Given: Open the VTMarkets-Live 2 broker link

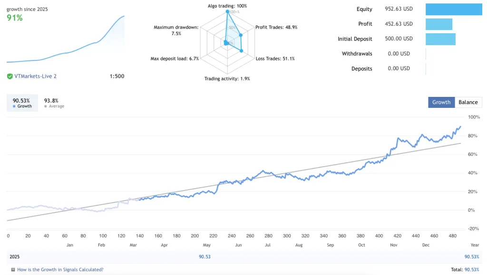Looking at the screenshot, I should click(x=32, y=76).
